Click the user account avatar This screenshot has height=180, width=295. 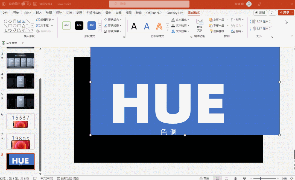coord(249,4)
